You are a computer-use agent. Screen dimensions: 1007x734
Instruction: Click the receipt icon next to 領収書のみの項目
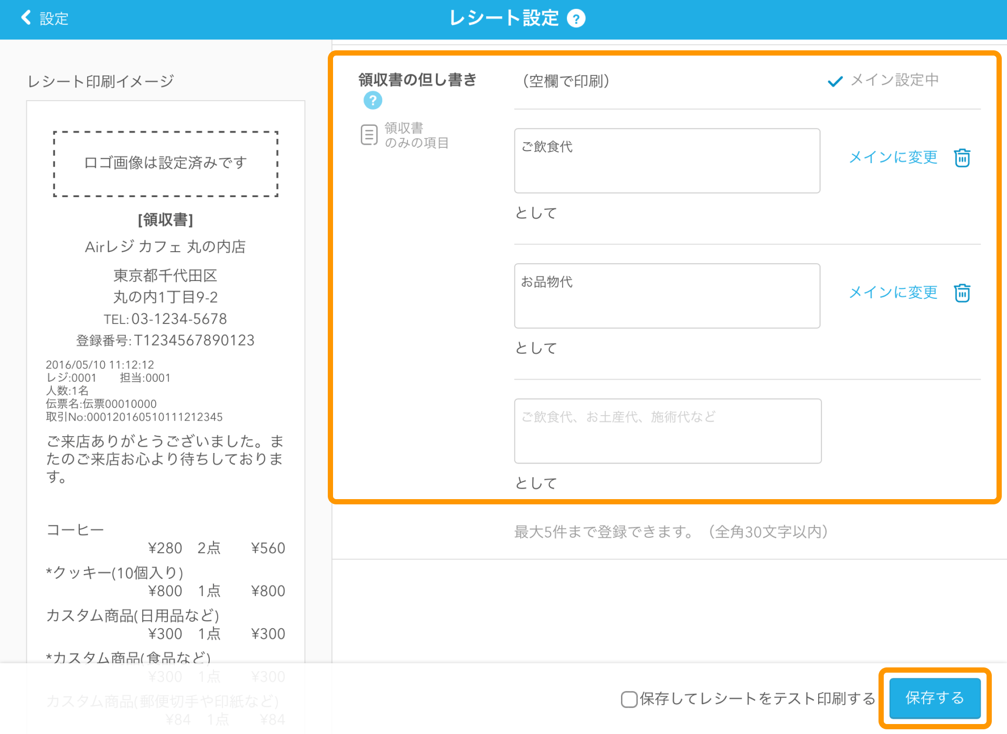[x=369, y=134]
